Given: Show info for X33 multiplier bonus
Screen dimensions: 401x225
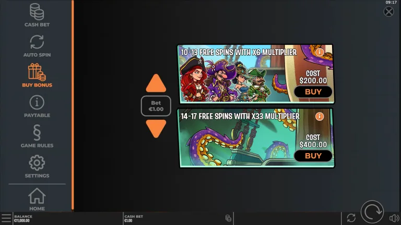Looking at the screenshot, I should coord(320,117).
